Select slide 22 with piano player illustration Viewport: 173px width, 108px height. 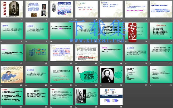tap(12, 75)
